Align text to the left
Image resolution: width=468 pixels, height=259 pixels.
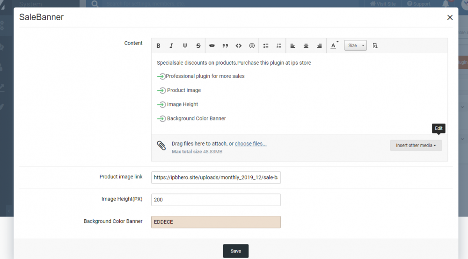pyautogui.click(x=292, y=46)
